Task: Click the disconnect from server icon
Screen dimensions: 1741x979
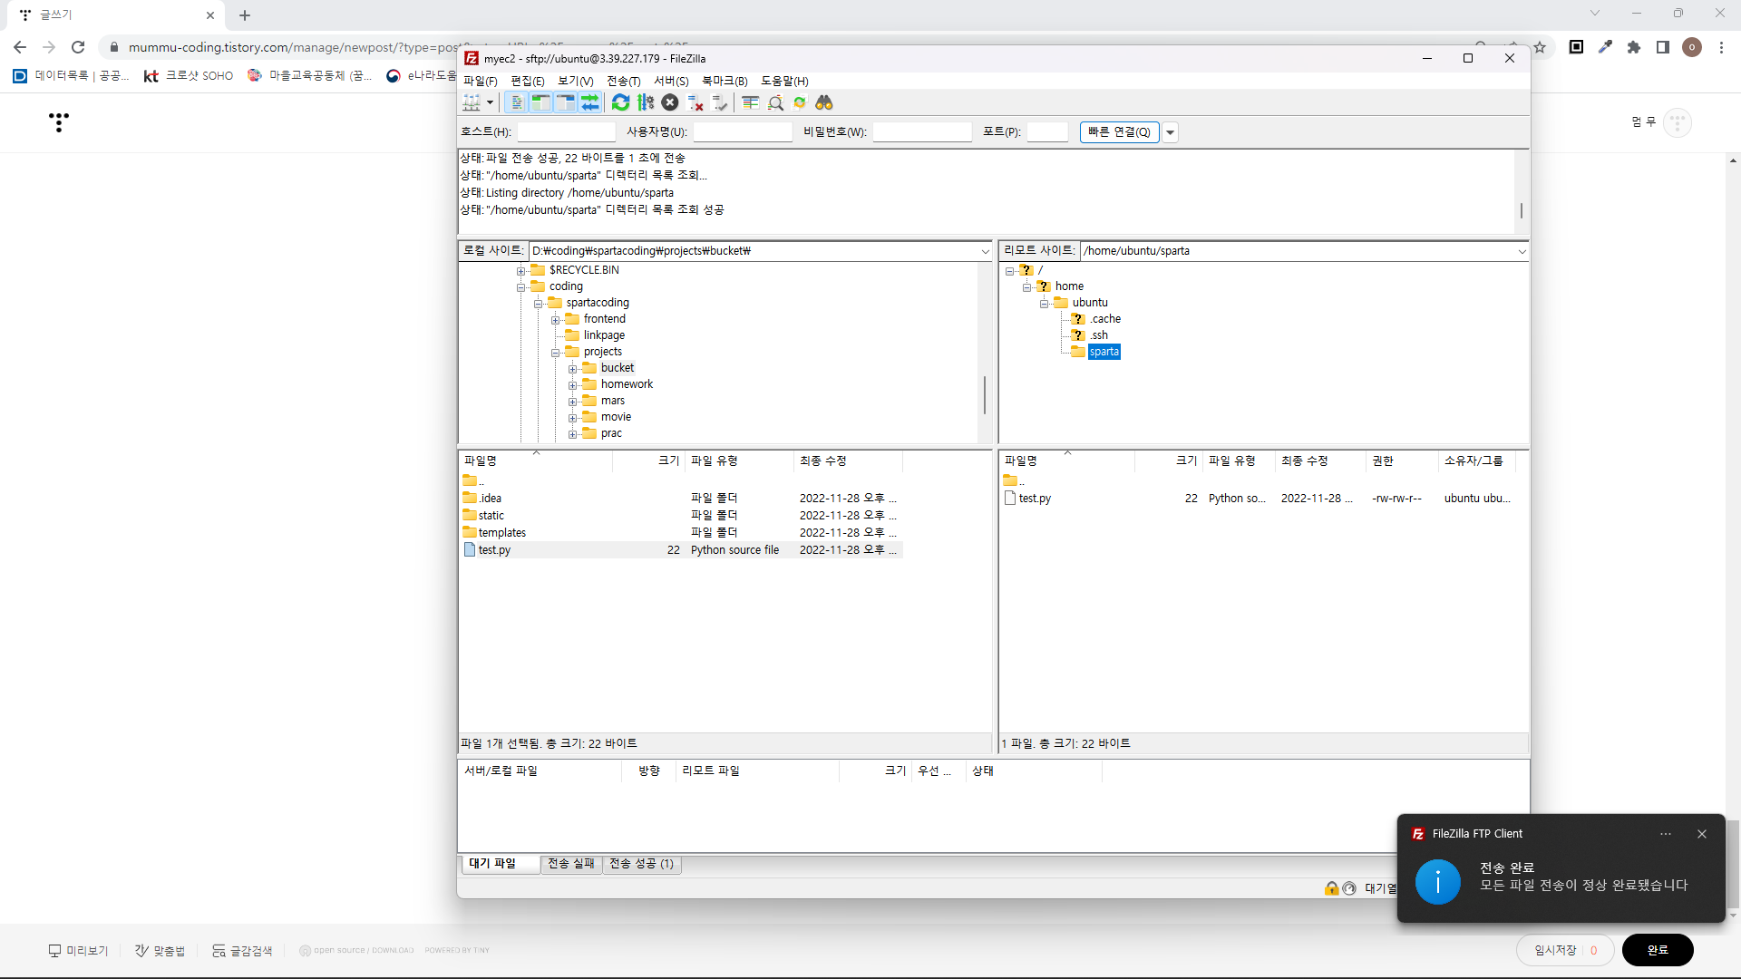Action: pyautogui.click(x=695, y=102)
